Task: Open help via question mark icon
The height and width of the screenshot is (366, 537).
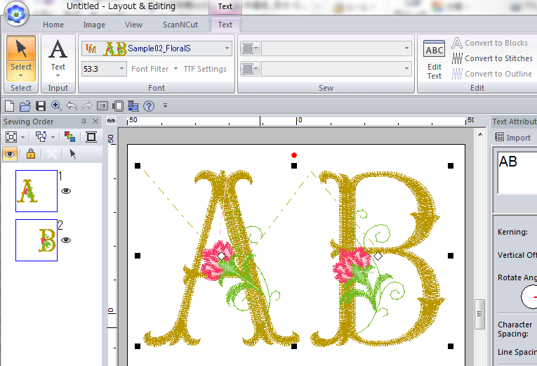Action: (148, 106)
